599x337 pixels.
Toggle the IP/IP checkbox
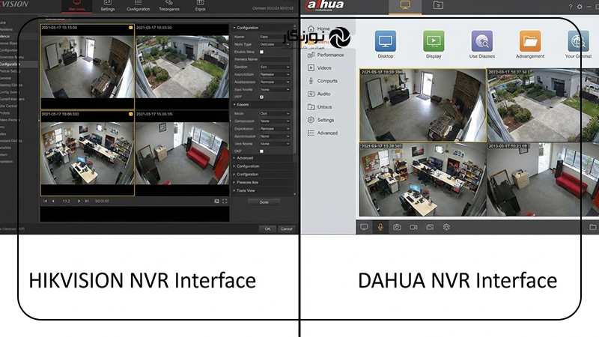click(x=261, y=97)
